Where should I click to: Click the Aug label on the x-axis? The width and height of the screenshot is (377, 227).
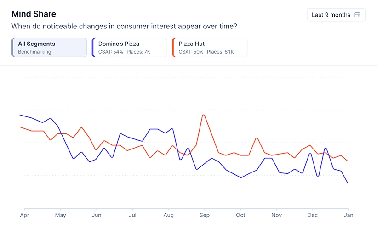[x=169, y=215]
